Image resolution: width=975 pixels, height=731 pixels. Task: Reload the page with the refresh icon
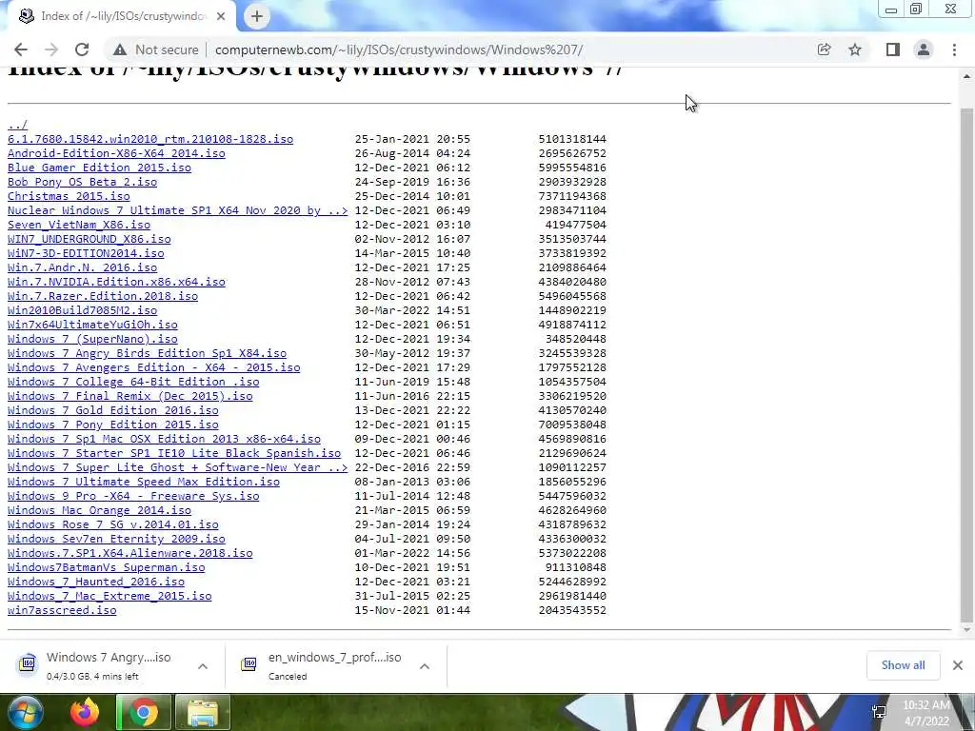[x=82, y=49]
